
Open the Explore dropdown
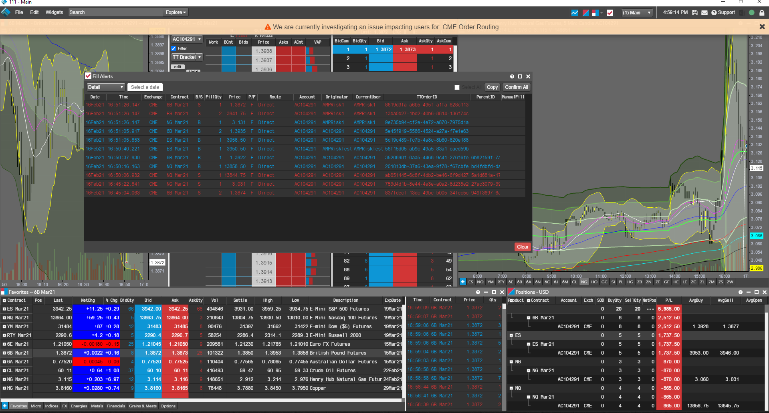[176, 12]
